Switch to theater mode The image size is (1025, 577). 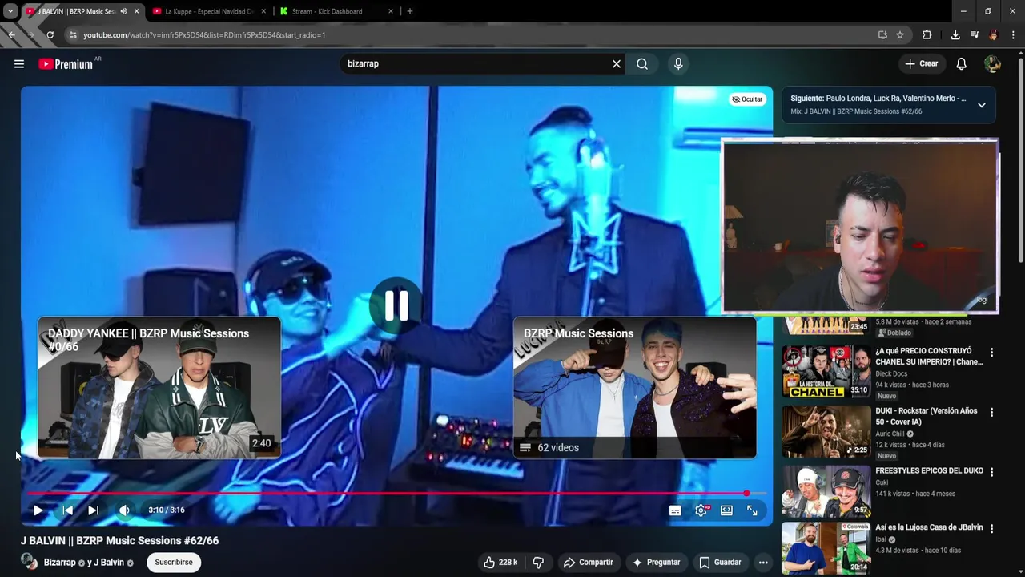coord(726,510)
